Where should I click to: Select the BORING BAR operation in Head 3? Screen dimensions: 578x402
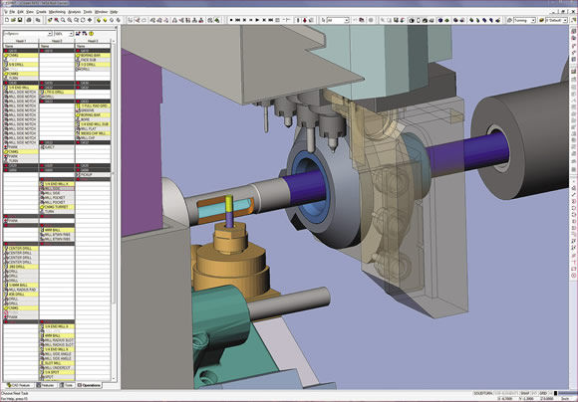93,55
